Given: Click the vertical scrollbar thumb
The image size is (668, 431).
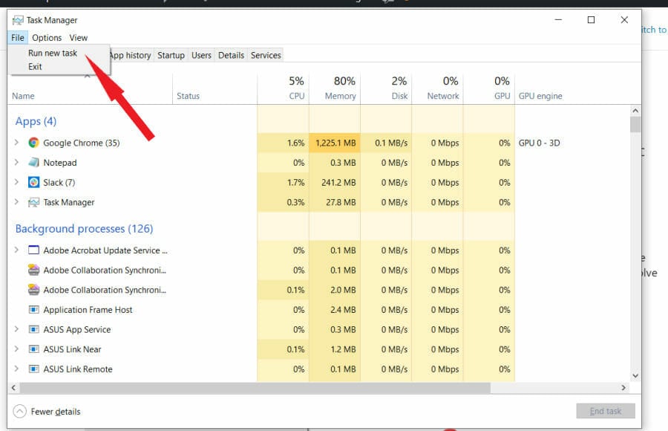Looking at the screenshot, I should [x=635, y=125].
